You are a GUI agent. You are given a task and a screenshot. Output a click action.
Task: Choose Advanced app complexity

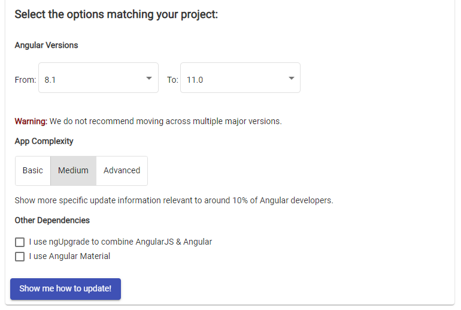(x=122, y=171)
